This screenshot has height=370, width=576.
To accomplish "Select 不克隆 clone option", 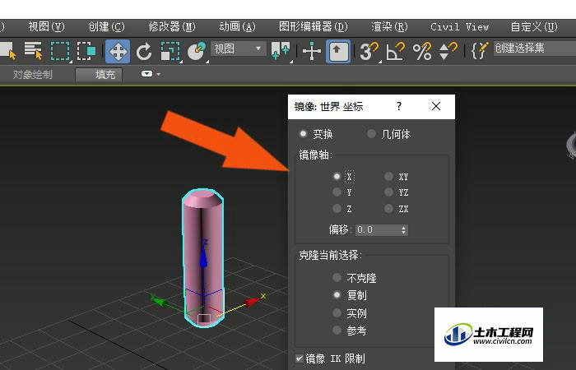I will pyautogui.click(x=337, y=278).
